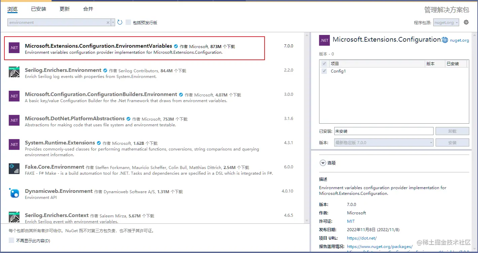Viewport: 478px width, 253px height.
Task: Click the .NET icon of Microsoft.Configuration.ConfigurationBuilders.Environment
Action: pos(14,96)
